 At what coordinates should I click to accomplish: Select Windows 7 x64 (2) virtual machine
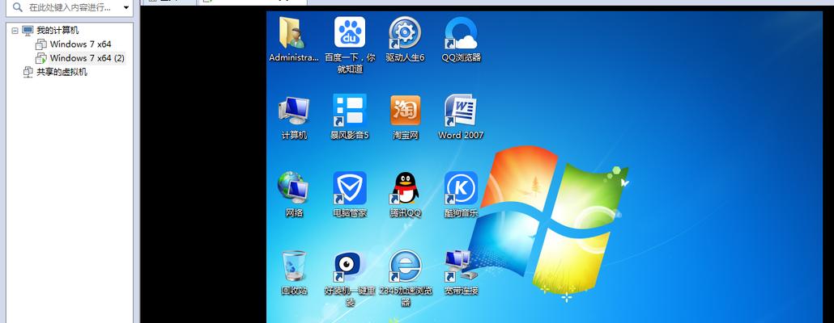pyautogui.click(x=87, y=58)
